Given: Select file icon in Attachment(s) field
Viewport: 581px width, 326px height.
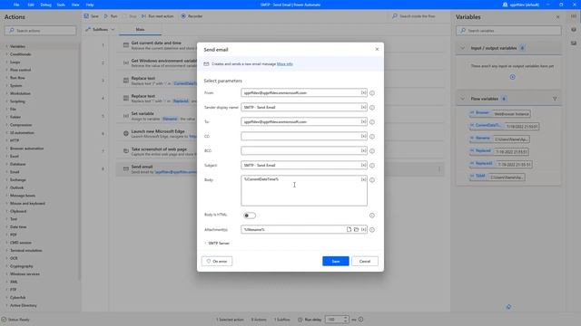Looking at the screenshot, I should 349,229.
